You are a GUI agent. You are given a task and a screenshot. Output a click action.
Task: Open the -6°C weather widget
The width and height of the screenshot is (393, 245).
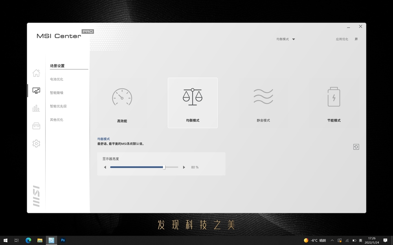click(x=315, y=241)
